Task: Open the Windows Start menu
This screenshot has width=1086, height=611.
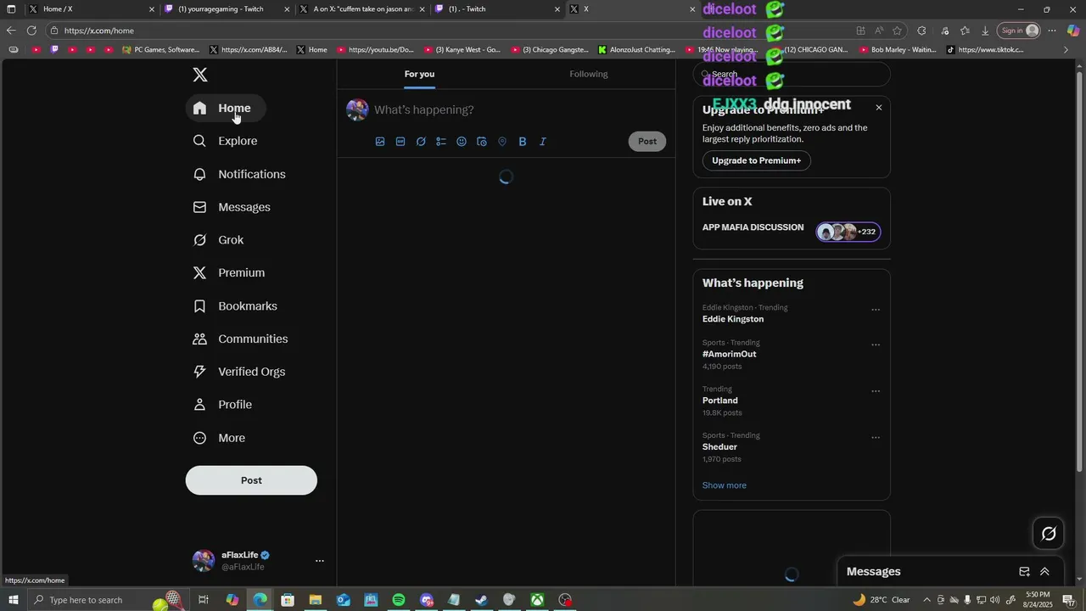Action: [x=13, y=600]
